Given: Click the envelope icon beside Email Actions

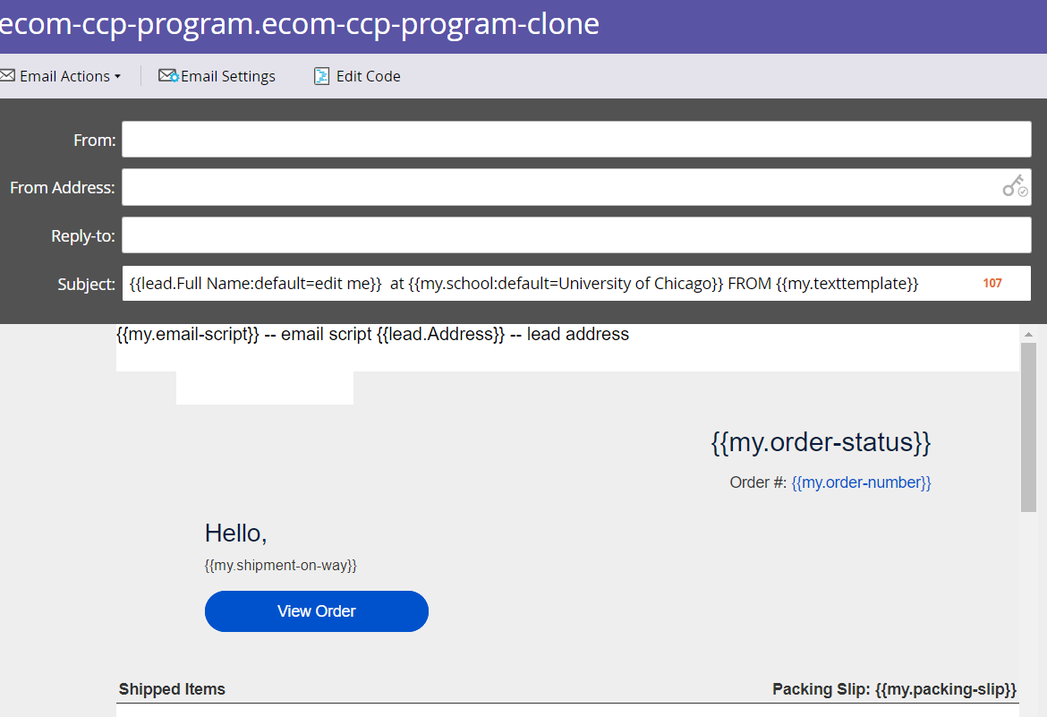Looking at the screenshot, I should pos(8,75).
